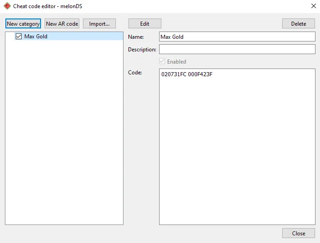Click the melonDS icon in title bar
This screenshot has height=243, width=320.
[x=7, y=6]
